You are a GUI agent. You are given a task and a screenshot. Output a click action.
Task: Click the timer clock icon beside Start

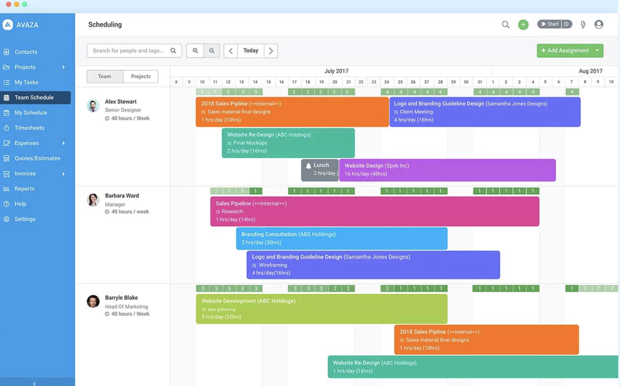pyautogui.click(x=567, y=24)
